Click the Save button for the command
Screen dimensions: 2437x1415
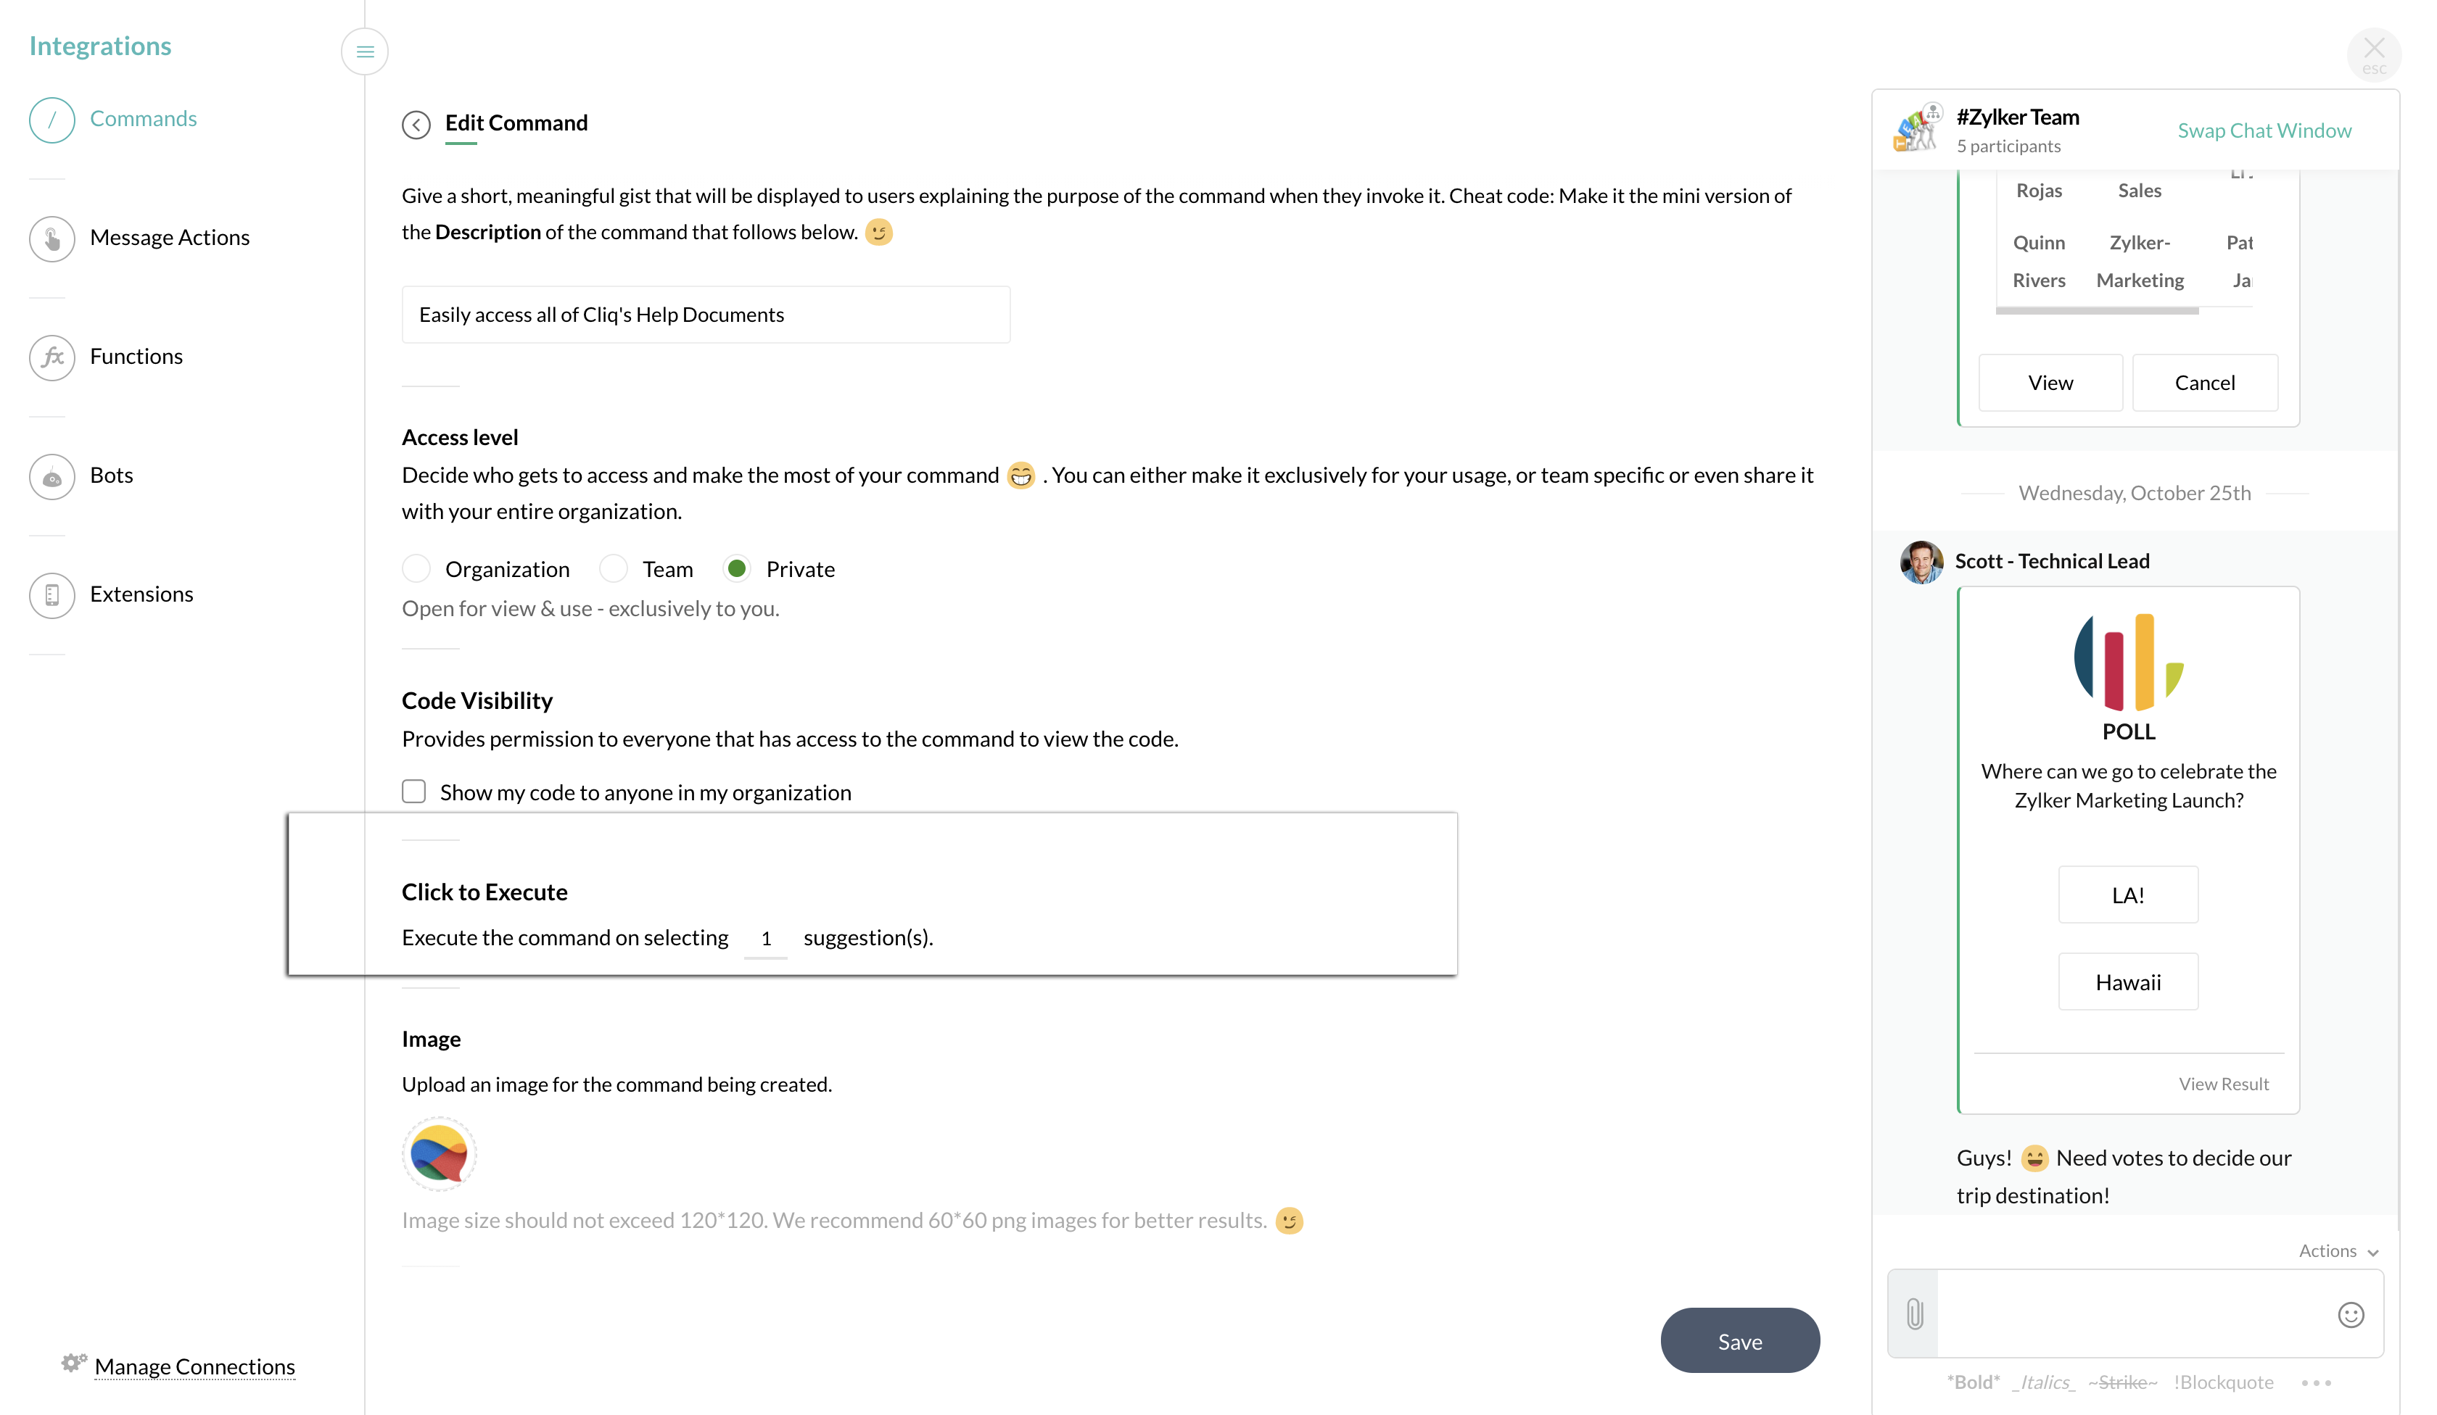tap(1739, 1341)
